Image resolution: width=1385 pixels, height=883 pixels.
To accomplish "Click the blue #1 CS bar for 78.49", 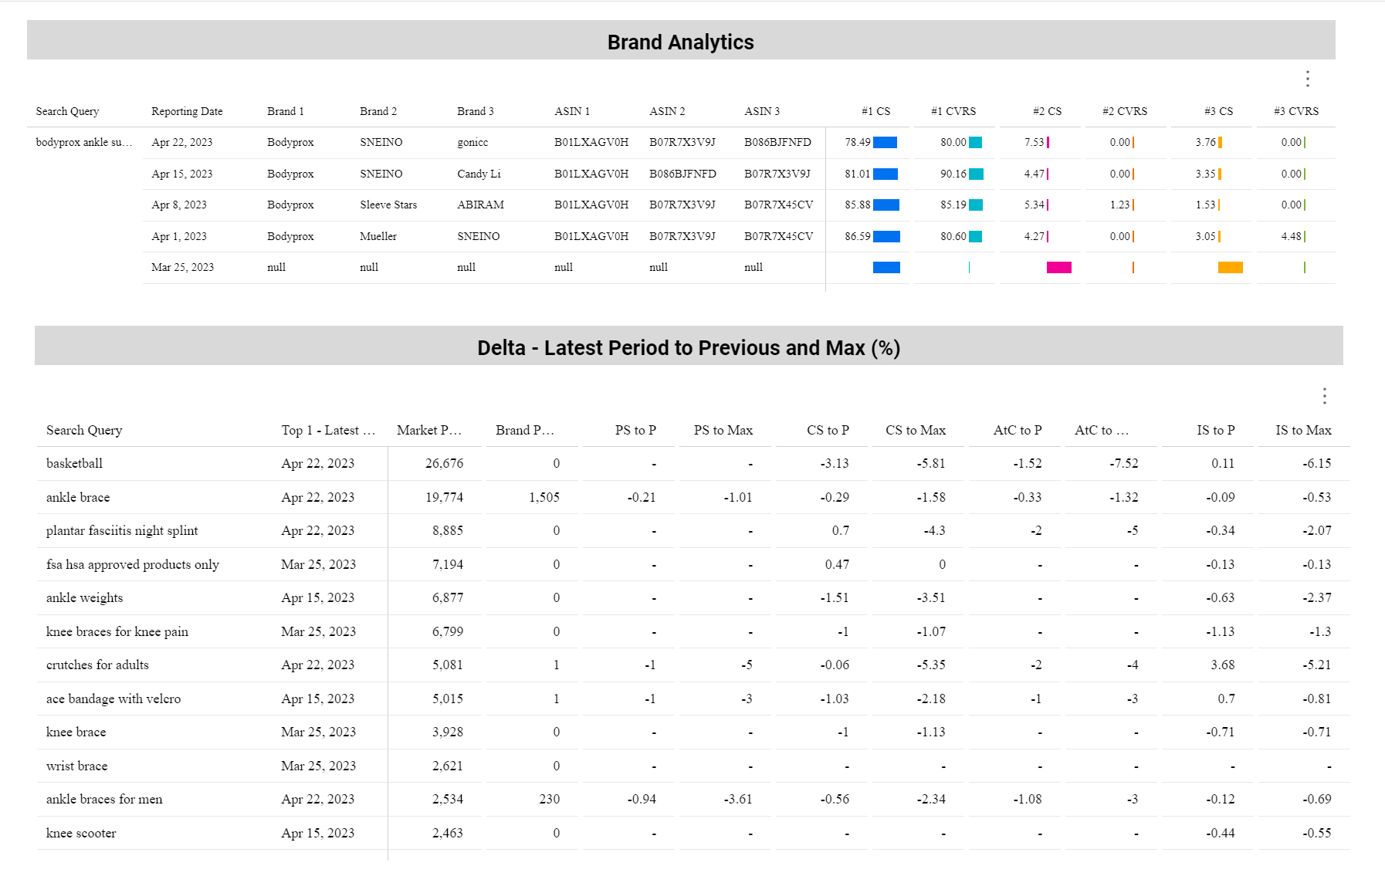I will [x=885, y=142].
